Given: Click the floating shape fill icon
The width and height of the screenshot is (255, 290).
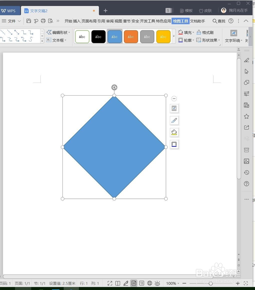Looking at the screenshot, I should (174, 133).
